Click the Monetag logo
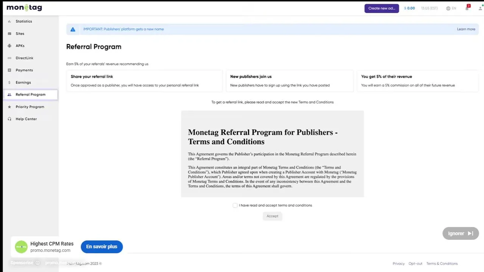Image resolution: width=484 pixels, height=272 pixels. 24,8
